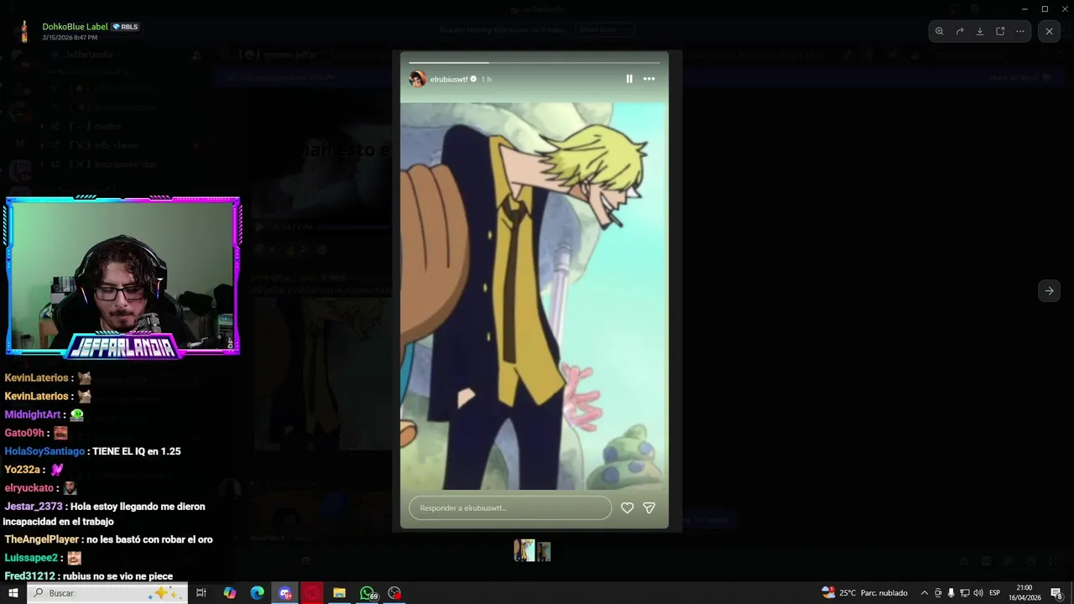Open the clock and calendar flyout

[1024, 593]
